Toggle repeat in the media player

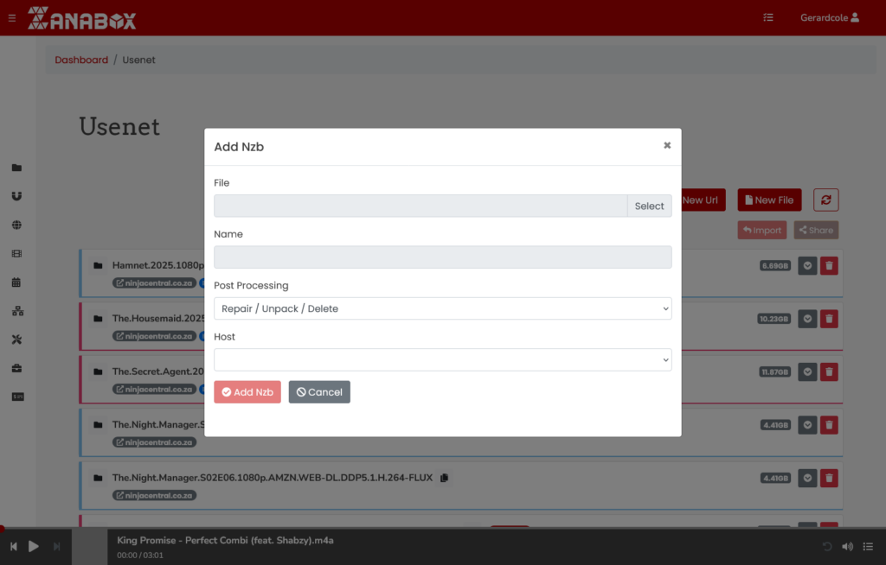(825, 546)
